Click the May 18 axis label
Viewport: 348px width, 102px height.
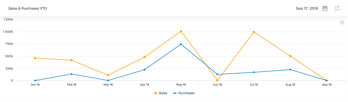(x=181, y=85)
